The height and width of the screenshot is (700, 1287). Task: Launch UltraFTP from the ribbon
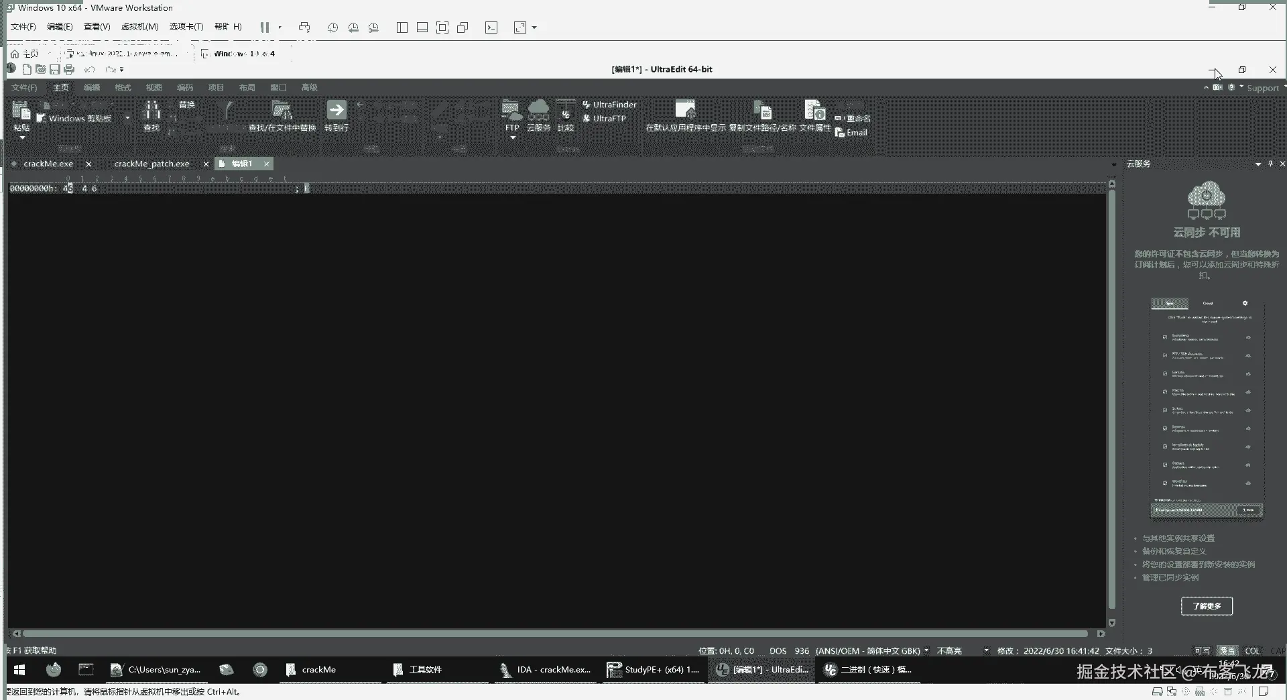[604, 119]
